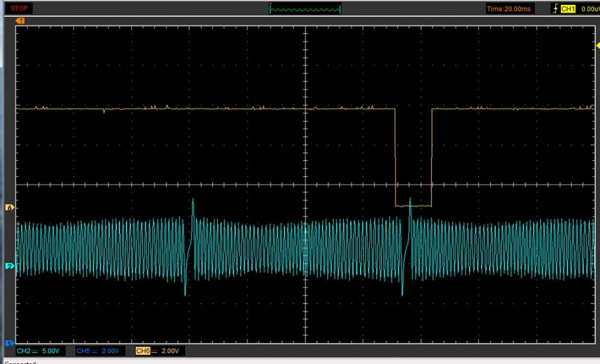Click the low pulse on the yellow trace
This screenshot has width=600, height=364.
point(413,206)
